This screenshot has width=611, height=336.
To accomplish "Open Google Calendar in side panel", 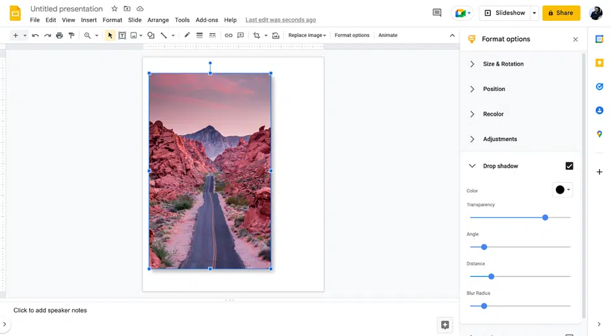I will 599,40.
